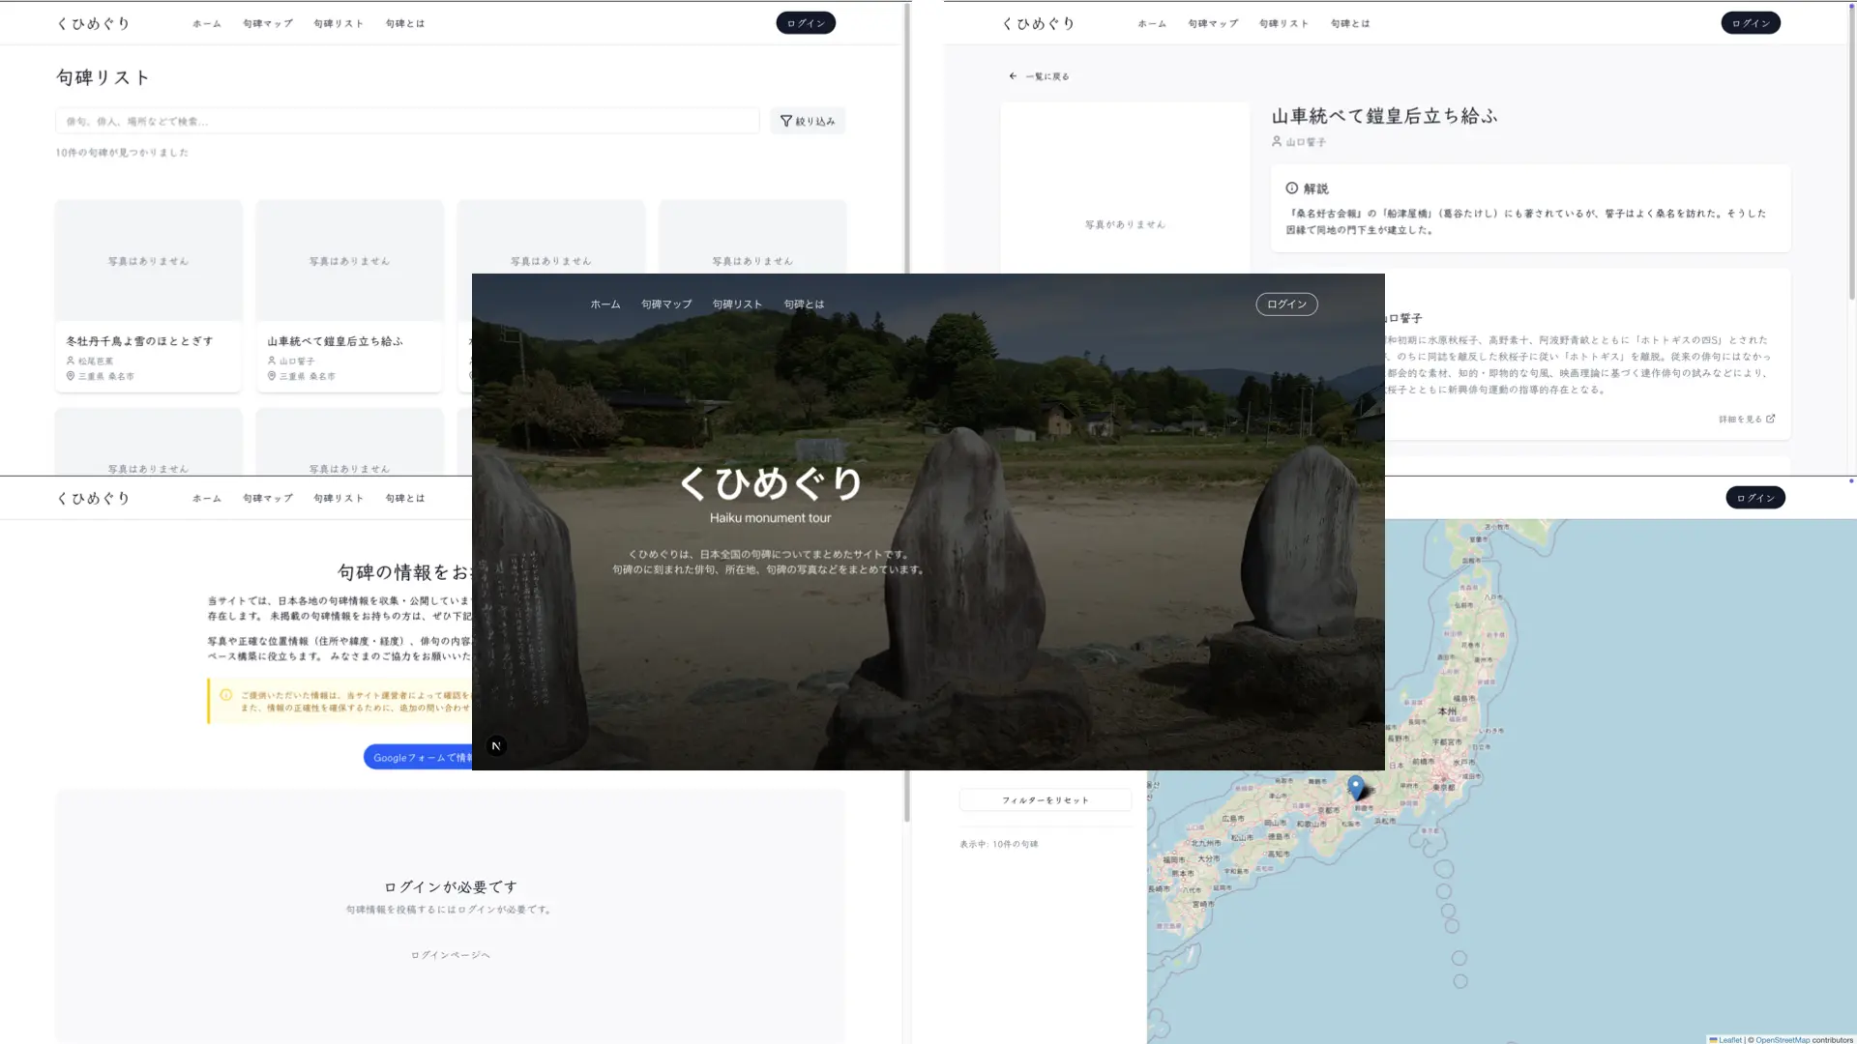This screenshot has width=1857, height=1044.
Task: Open 句碑とは in the list window nav
Action: (x=405, y=23)
